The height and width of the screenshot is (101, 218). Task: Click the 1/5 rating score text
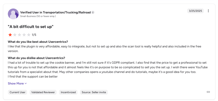click(34, 35)
